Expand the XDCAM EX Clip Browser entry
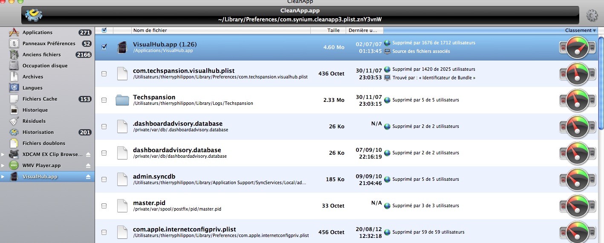The width and height of the screenshot is (604, 243). point(3,154)
